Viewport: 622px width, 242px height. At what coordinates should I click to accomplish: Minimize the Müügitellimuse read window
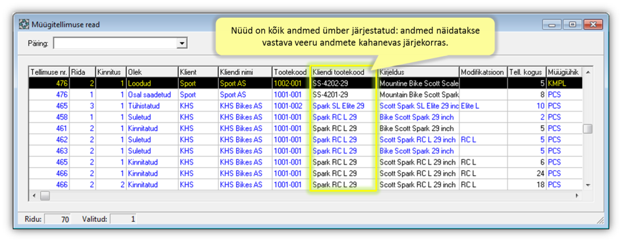[x=552, y=25]
